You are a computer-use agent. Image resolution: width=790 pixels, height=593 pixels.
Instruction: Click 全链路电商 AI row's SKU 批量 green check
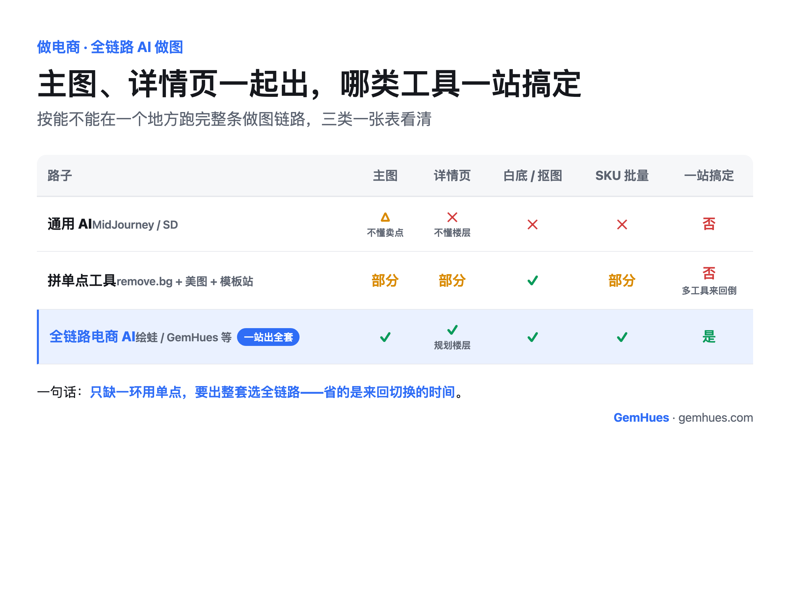[622, 337]
